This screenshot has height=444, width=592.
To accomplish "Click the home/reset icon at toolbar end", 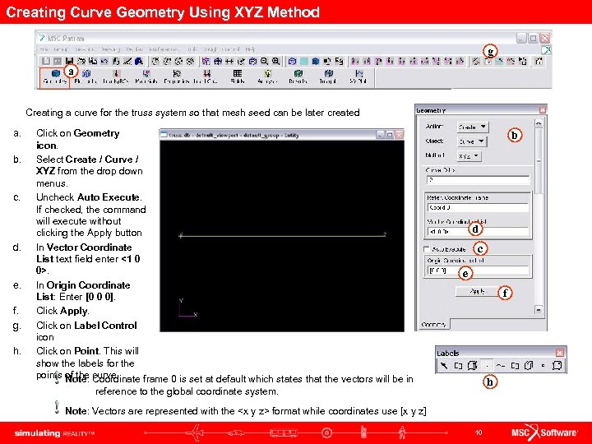I will tap(539, 61).
